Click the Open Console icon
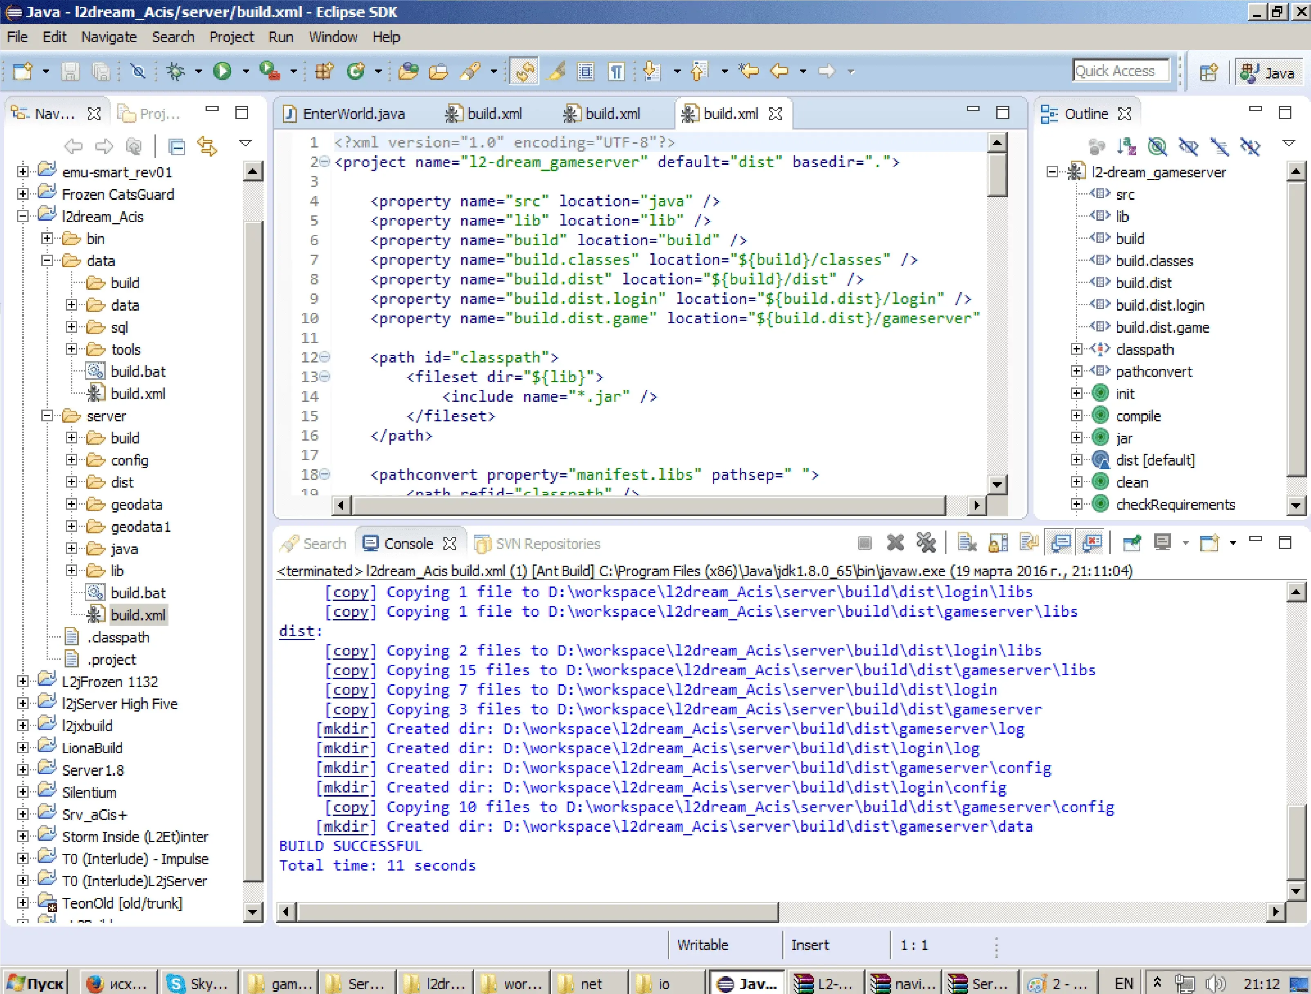Viewport: 1311px width, 994px height. tap(1209, 542)
